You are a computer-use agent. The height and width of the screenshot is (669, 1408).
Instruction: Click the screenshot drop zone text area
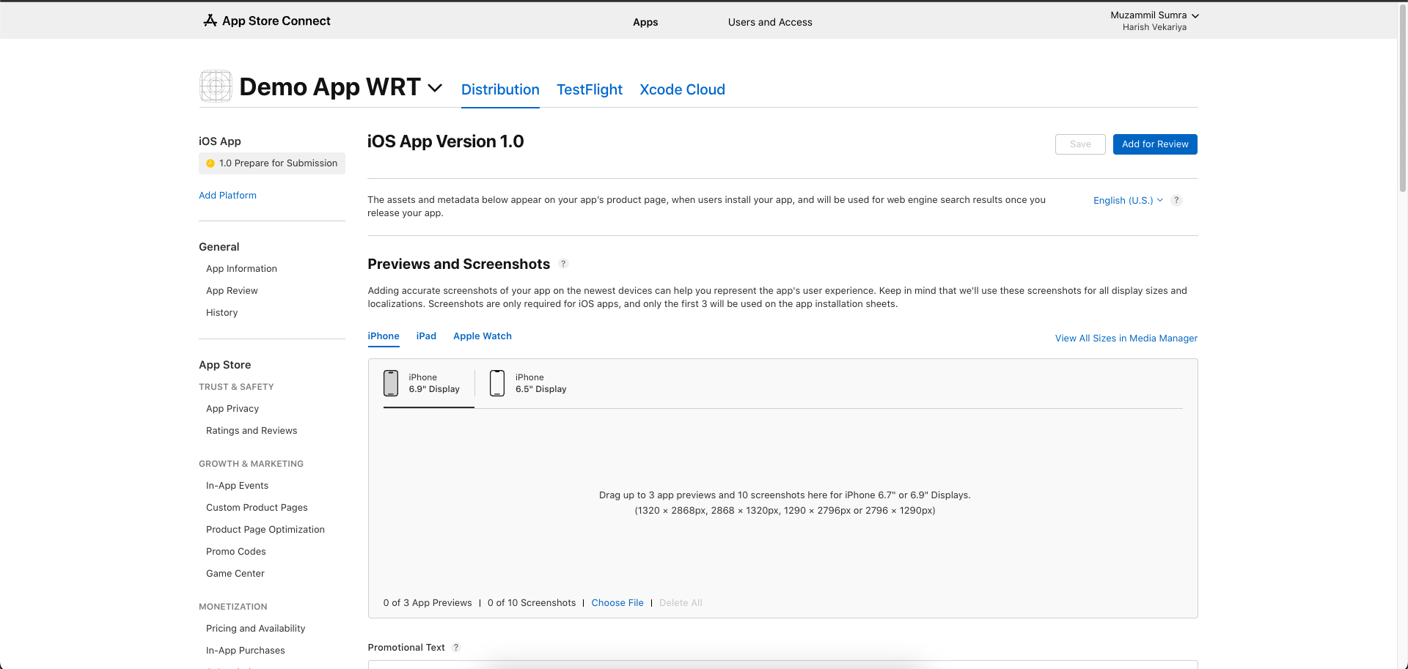coord(785,503)
